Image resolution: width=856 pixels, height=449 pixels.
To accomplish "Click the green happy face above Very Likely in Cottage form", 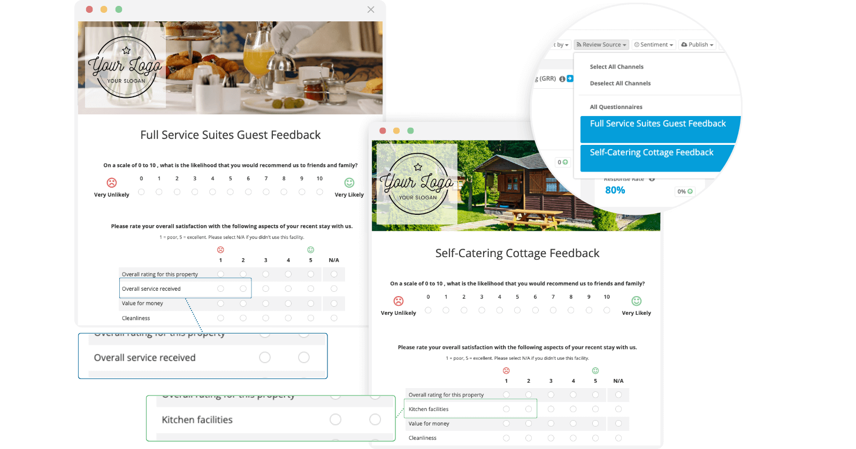I will (636, 301).
